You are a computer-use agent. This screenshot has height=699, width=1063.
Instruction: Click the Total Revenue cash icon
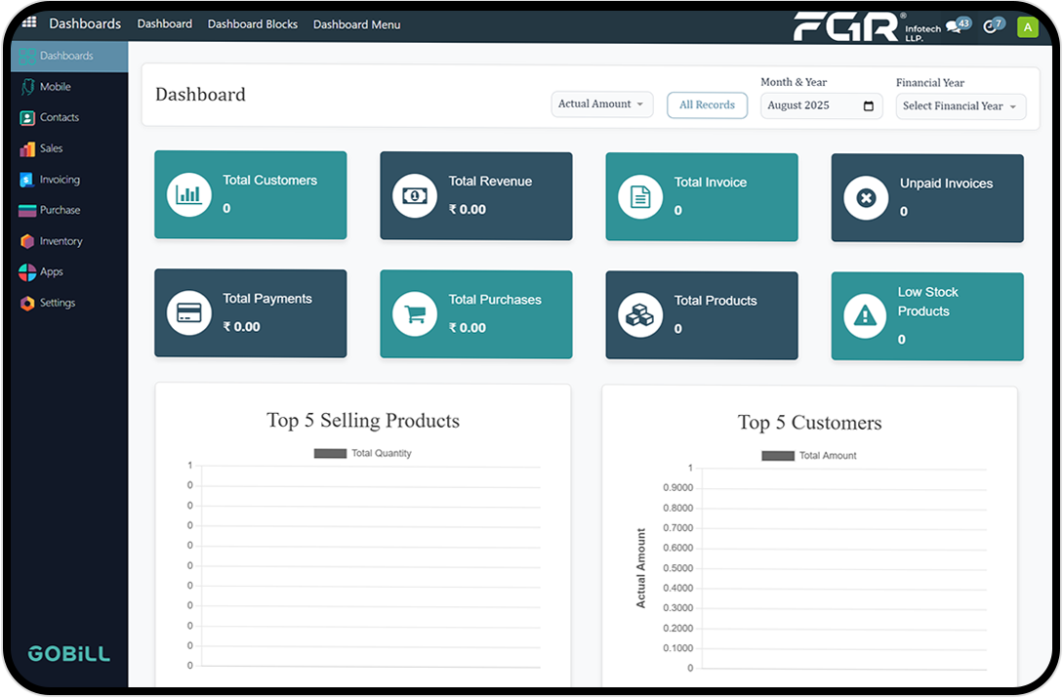pyautogui.click(x=415, y=195)
